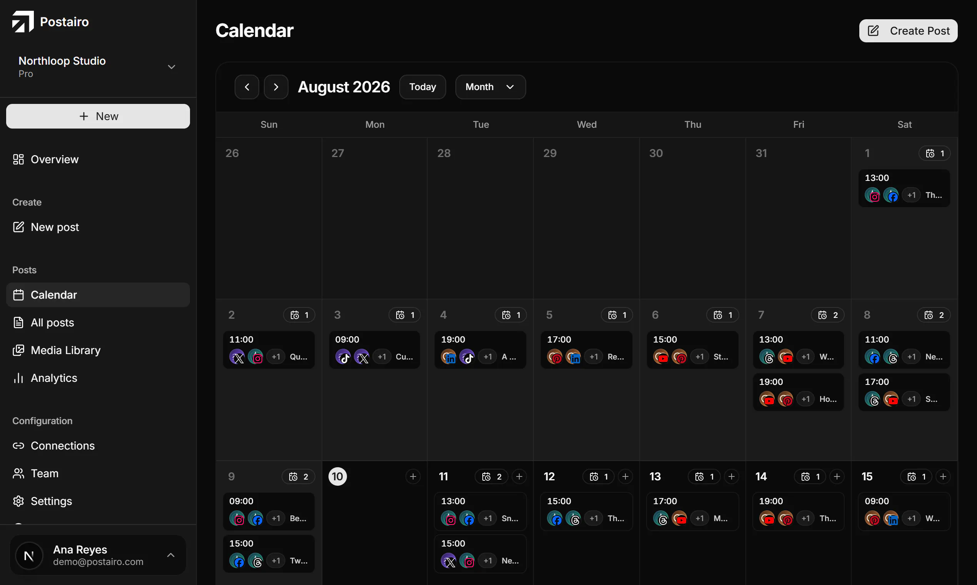Screen dimensions: 977x585
Task: Click the Connections link icon
Action: [x=18, y=446]
